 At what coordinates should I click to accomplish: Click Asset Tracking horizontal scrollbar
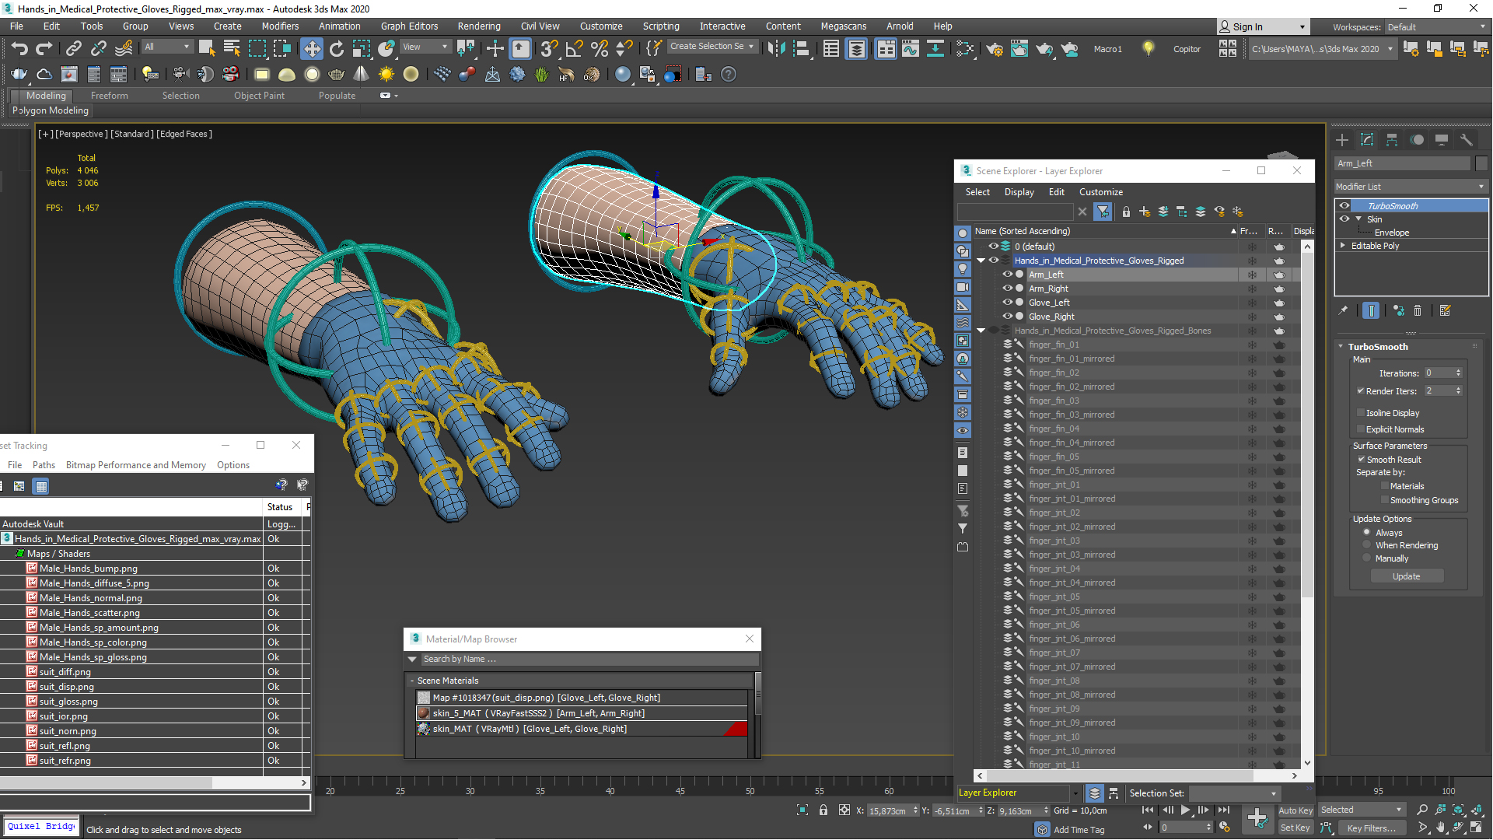click(107, 782)
